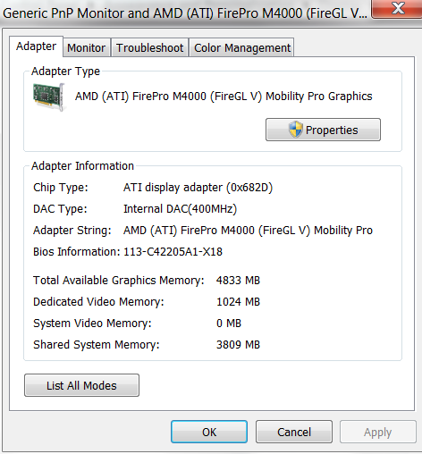The image size is (422, 454).
Task: Click the adapter type name text
Action: (x=224, y=97)
